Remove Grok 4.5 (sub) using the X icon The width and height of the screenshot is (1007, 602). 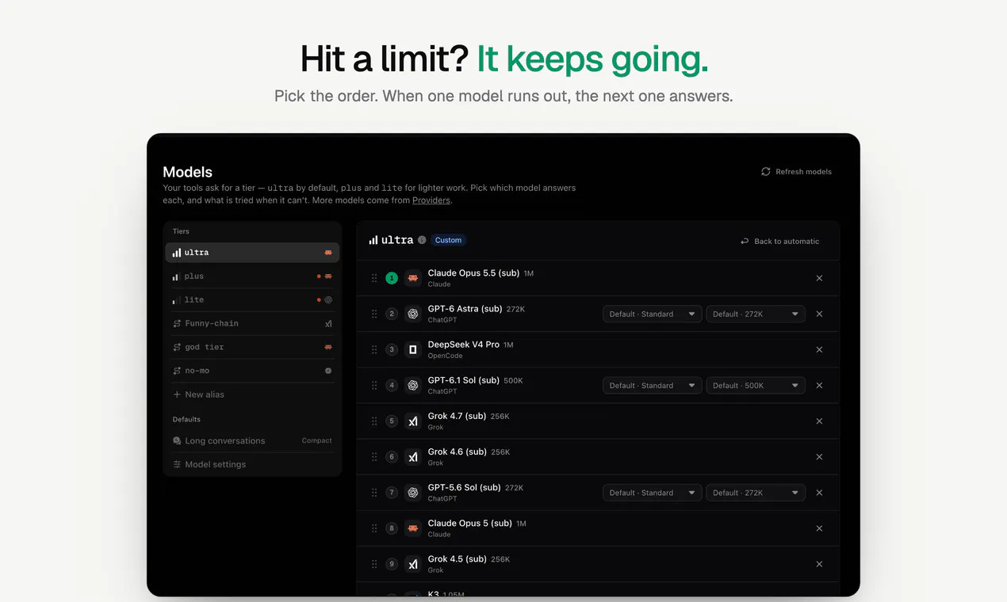[x=819, y=564]
